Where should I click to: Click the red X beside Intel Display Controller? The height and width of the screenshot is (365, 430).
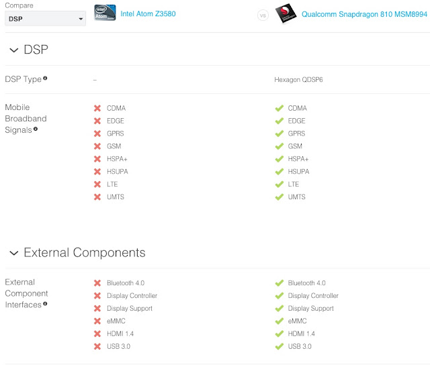tap(97, 296)
